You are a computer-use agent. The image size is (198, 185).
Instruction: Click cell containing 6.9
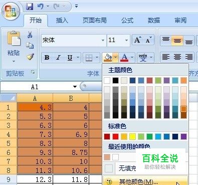click(x=71, y=134)
